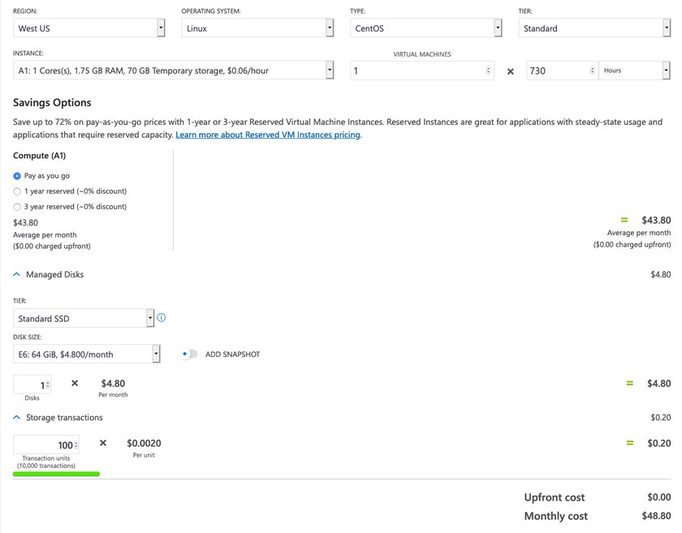Click the Virtual Machines count field
The width and height of the screenshot is (682, 533).
[417, 71]
